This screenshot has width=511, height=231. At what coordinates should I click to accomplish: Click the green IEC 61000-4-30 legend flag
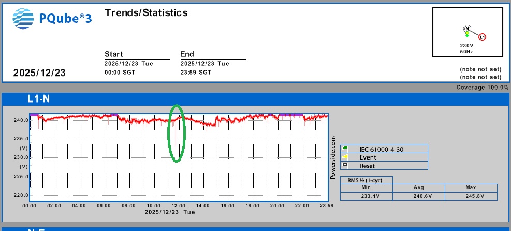pyautogui.click(x=346, y=149)
